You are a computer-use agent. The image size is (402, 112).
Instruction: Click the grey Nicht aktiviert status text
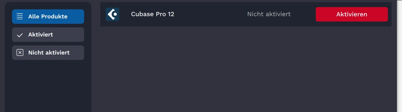coord(269,14)
